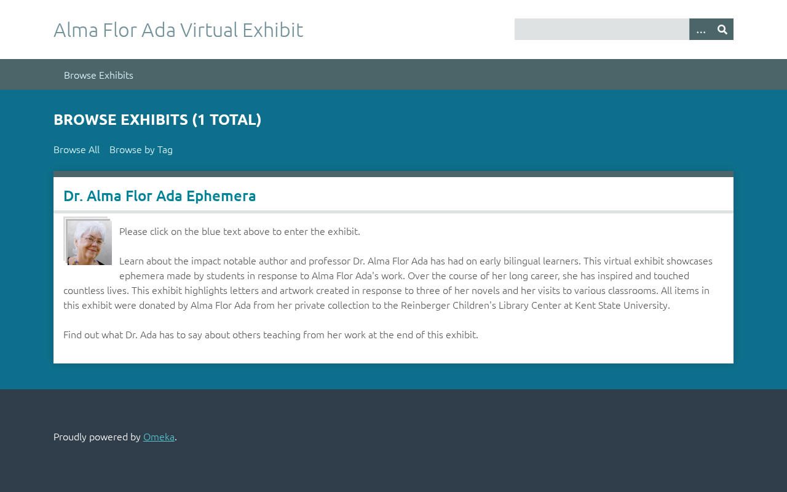Image resolution: width=787 pixels, height=492 pixels.
Task: Click the Browse Exhibits (1 total) heading
Action: pyautogui.click(x=157, y=119)
